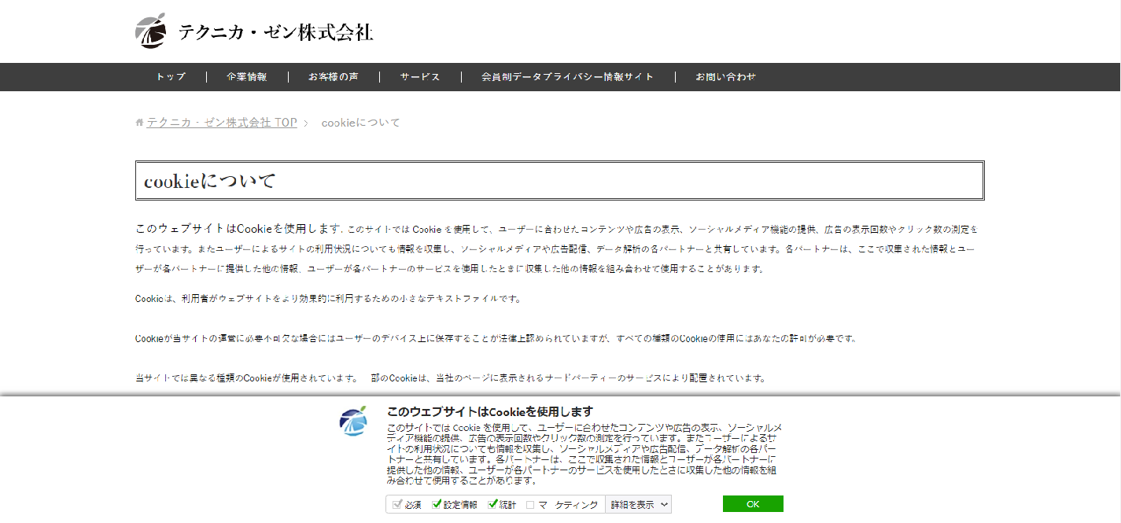
Task: Uncheck the 統計 cookie checkbox
Action: pos(493,504)
